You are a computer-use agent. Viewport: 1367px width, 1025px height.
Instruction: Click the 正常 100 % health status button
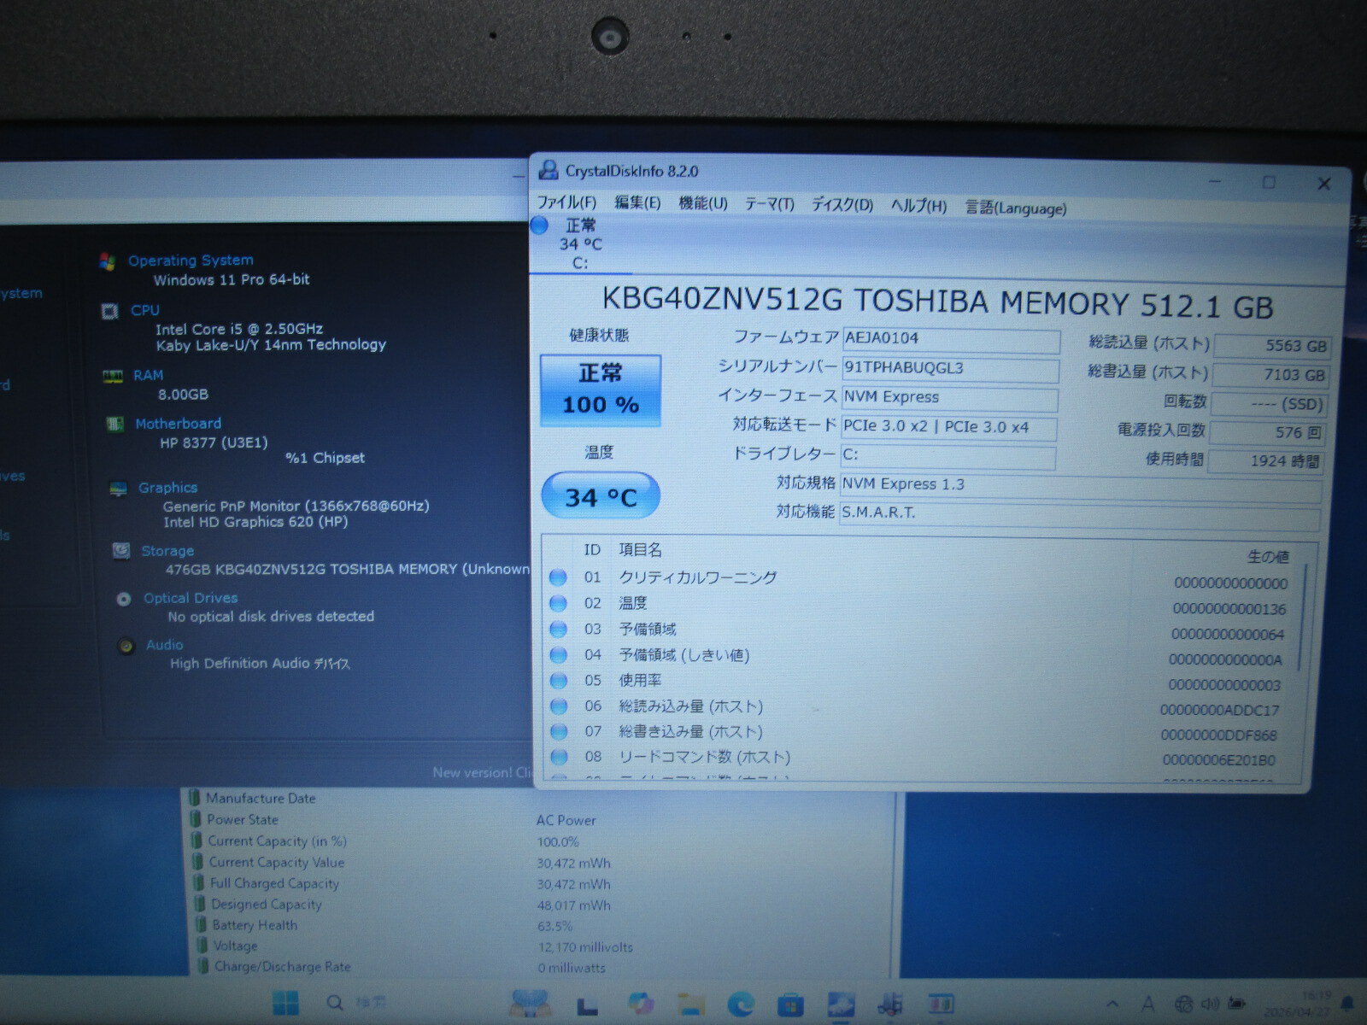pos(601,389)
